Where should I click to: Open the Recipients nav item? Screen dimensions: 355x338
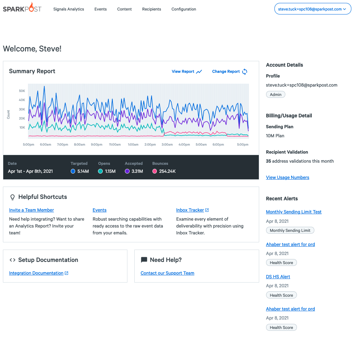[x=151, y=9]
